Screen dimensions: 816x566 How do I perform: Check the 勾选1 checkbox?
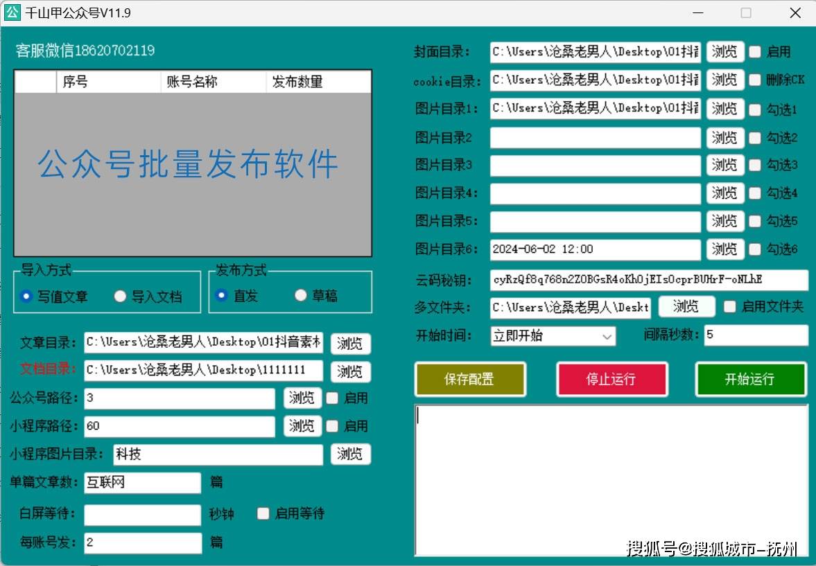click(x=754, y=109)
